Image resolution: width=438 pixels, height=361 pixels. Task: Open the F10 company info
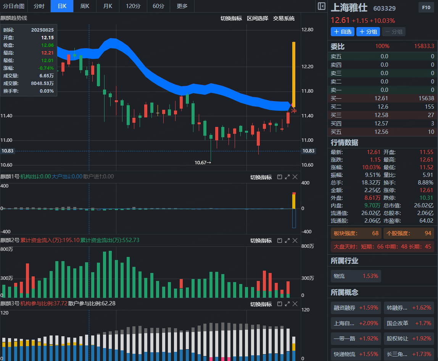[426, 7]
